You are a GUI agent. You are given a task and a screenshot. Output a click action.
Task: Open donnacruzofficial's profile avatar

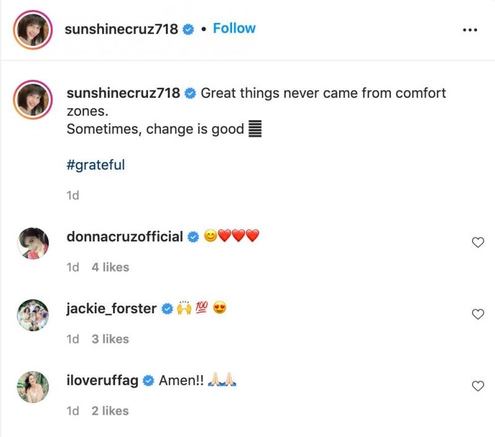coord(33,243)
